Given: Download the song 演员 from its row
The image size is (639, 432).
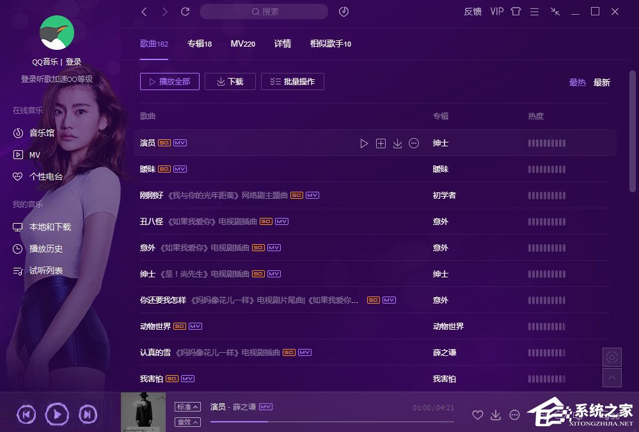Looking at the screenshot, I should pyautogui.click(x=397, y=143).
